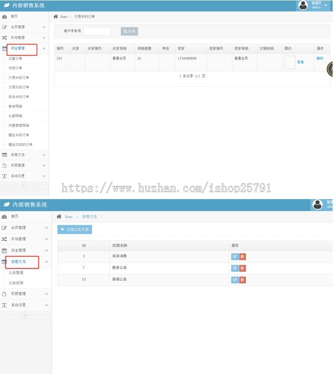Click the leaf logo on the 信息交流 page
The height and width of the screenshot is (374, 334).
7,205
